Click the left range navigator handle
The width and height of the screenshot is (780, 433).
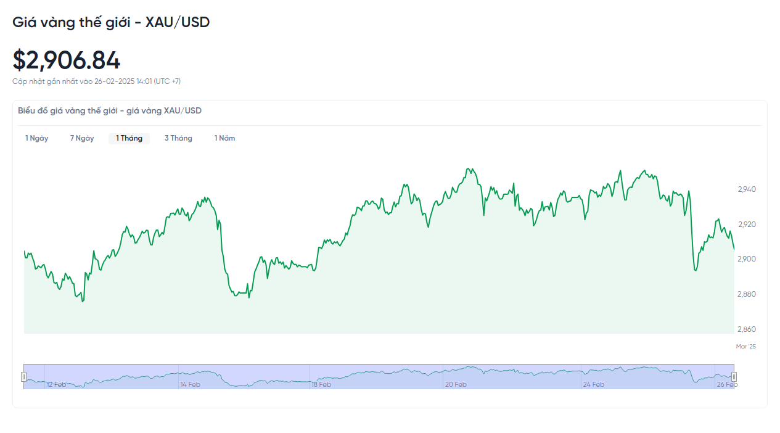24,376
